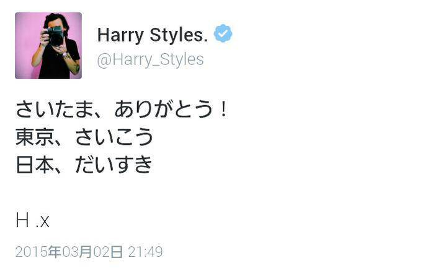Screen dimensions: 446x271
Task: Click the exclamation mark after ありがとう
Action: 224,110
